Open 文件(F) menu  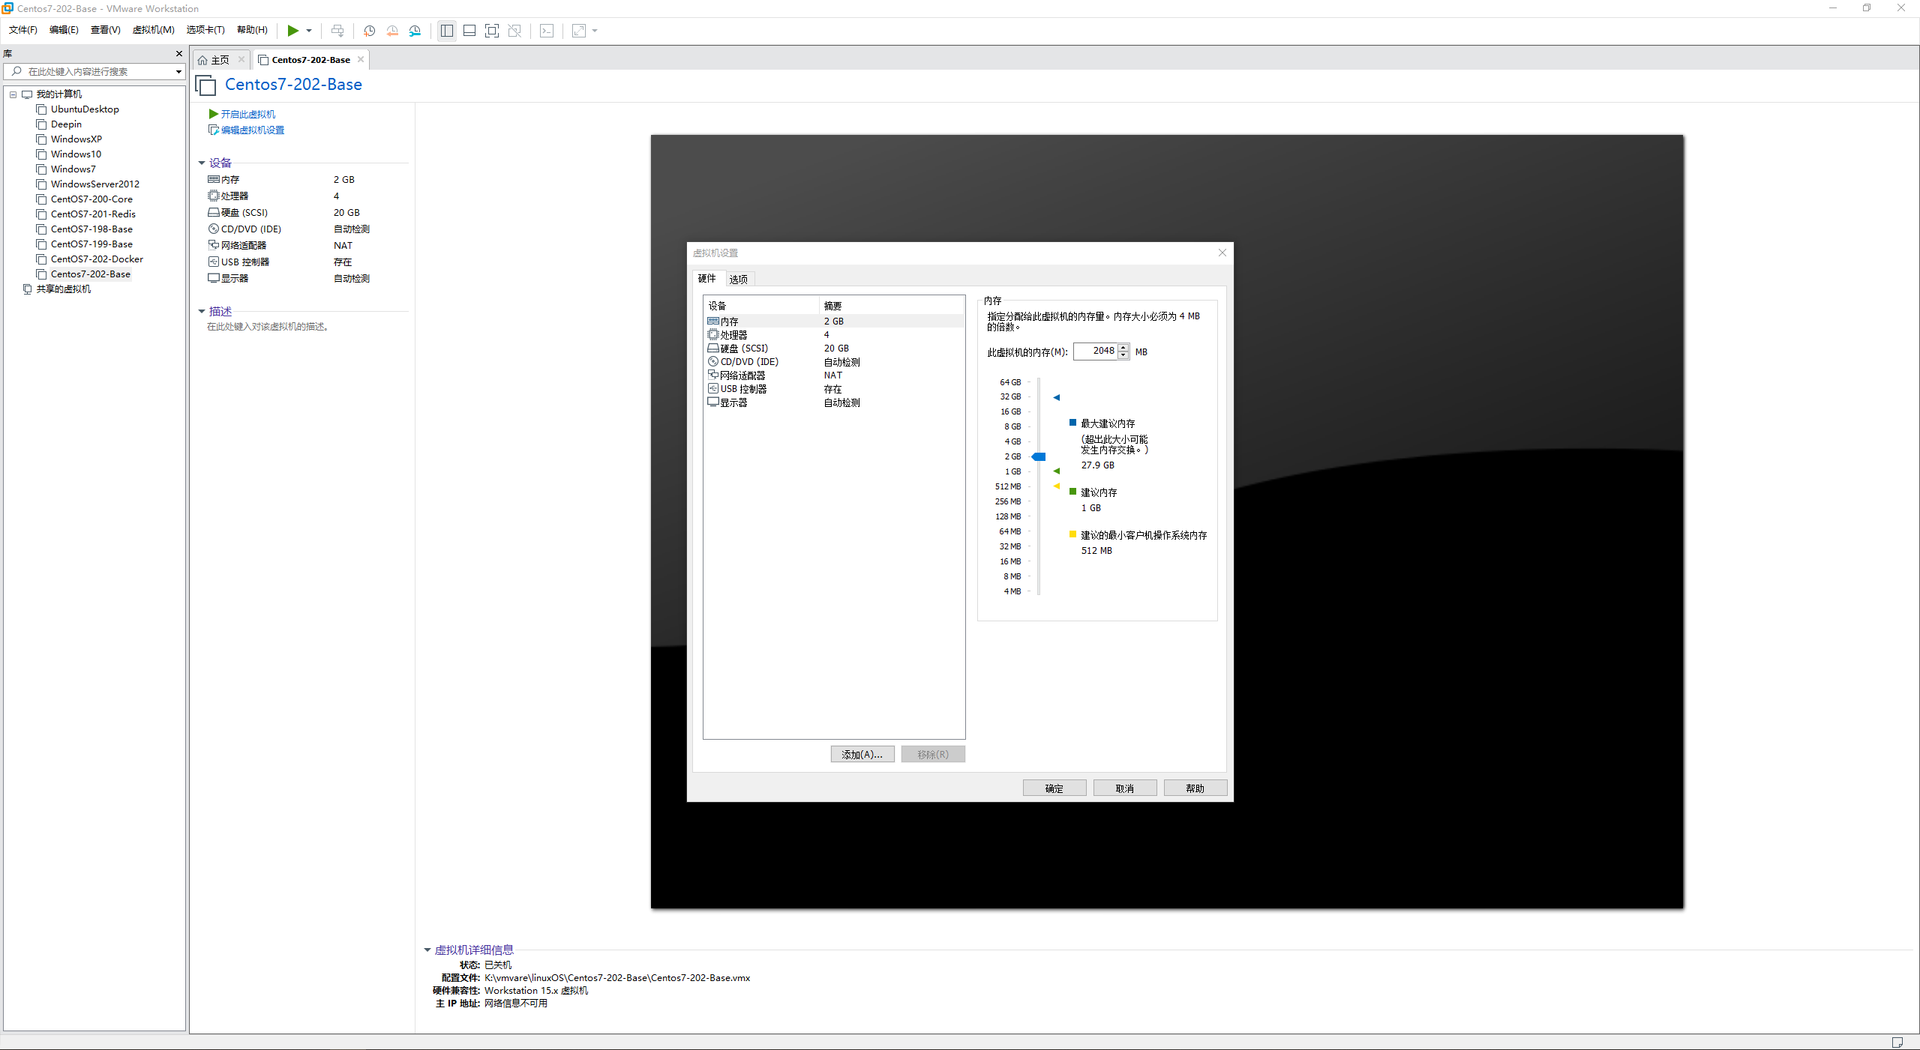[x=23, y=30]
